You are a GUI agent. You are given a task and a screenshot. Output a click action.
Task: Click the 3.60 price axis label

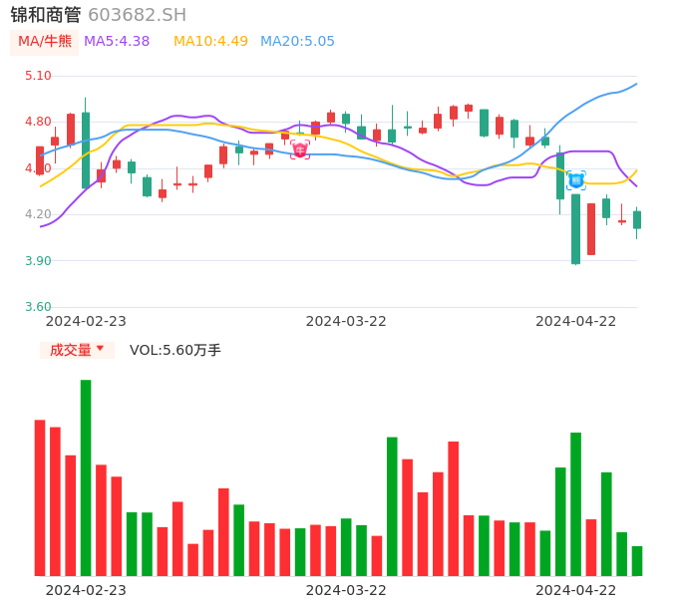point(38,307)
